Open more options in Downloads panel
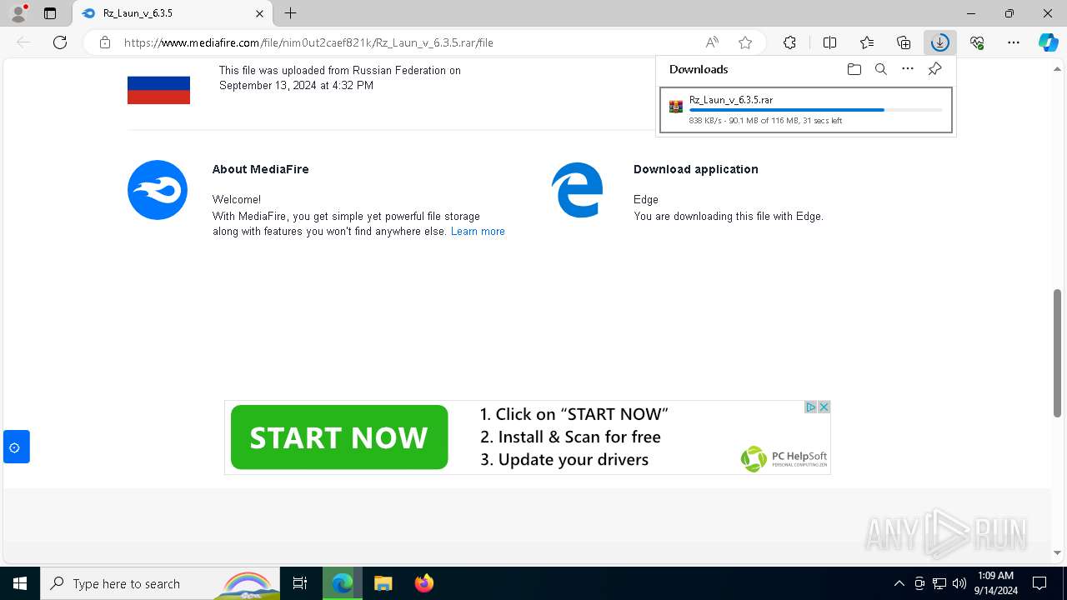 click(908, 69)
